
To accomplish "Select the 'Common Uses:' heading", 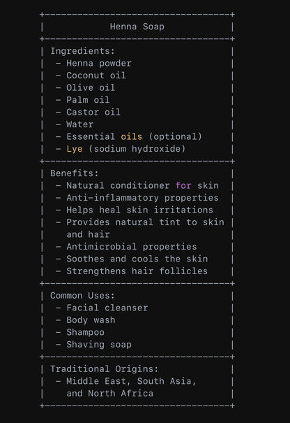I will (x=82, y=295).
